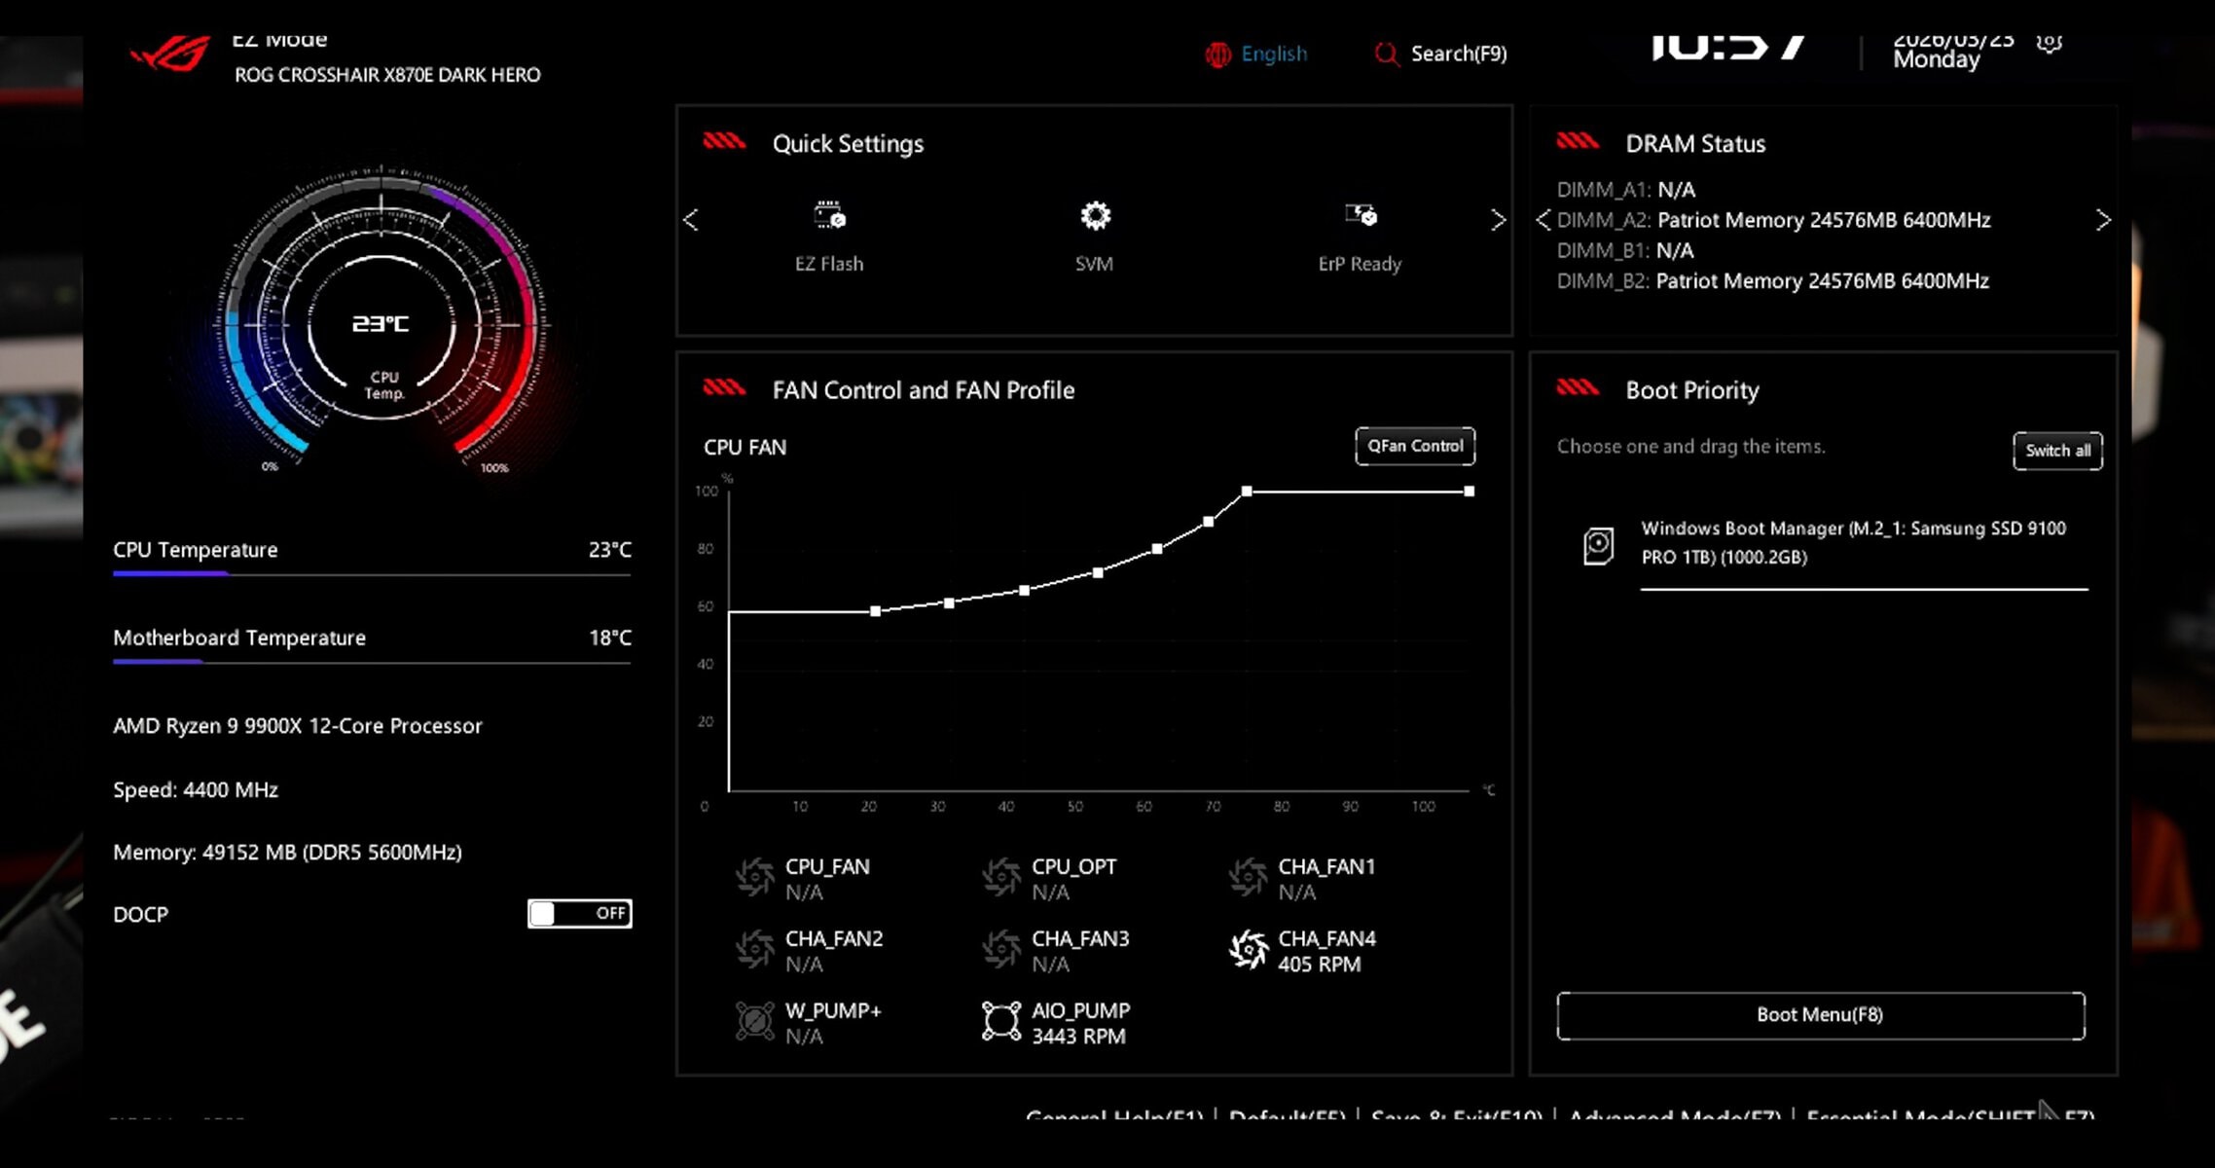Image resolution: width=2215 pixels, height=1168 pixels.
Task: Click the fan curve's rightmost 100% point
Action: [x=1469, y=492]
